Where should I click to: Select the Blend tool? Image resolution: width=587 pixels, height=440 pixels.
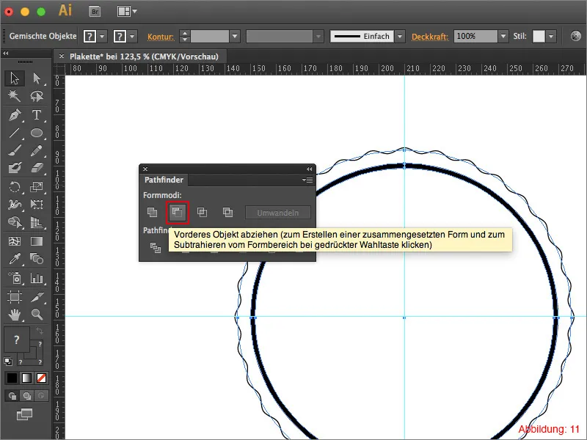click(36, 259)
